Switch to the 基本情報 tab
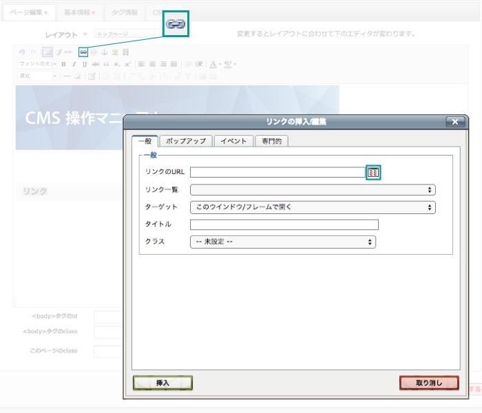This screenshot has height=413, width=482. [79, 12]
